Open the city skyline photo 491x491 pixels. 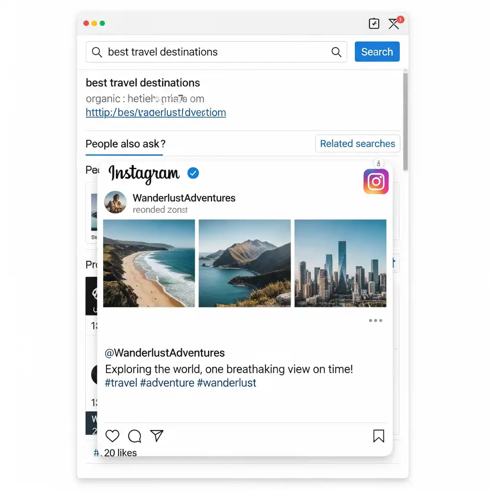tap(340, 263)
